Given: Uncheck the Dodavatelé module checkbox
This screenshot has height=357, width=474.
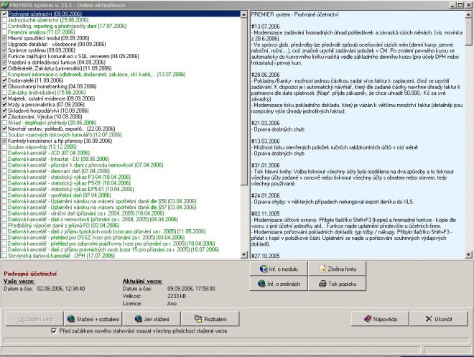Looking at the screenshot, I should click(x=4, y=81).
